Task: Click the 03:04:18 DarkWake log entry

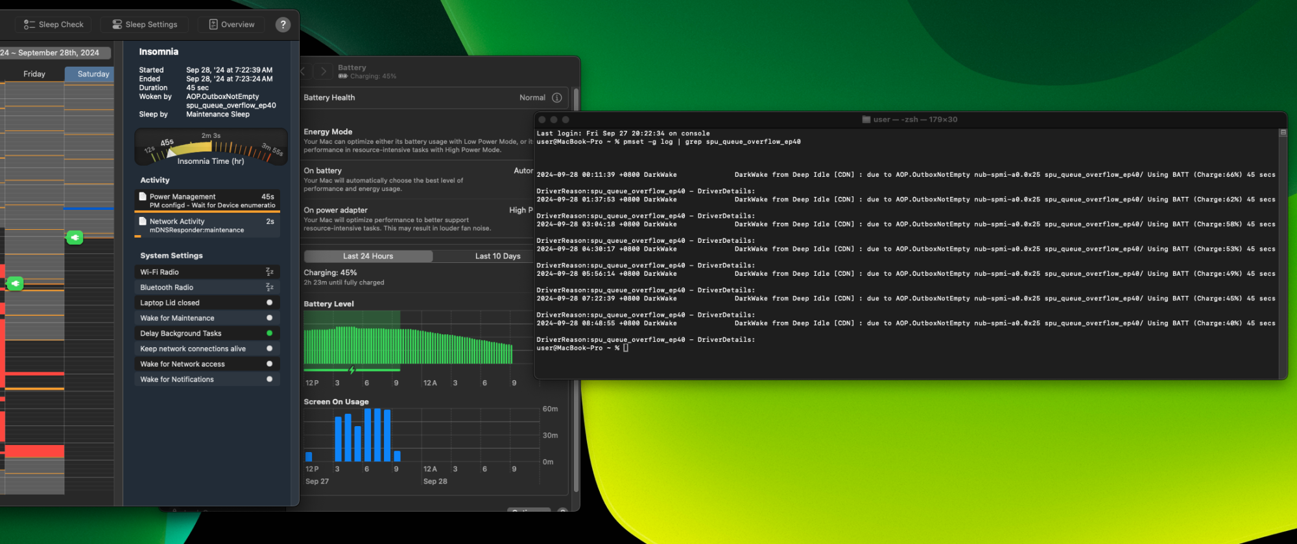Action: (x=906, y=225)
